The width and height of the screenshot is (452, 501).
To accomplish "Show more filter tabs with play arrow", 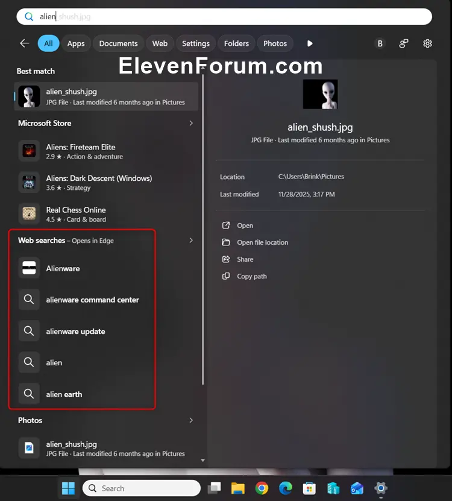I will 310,43.
